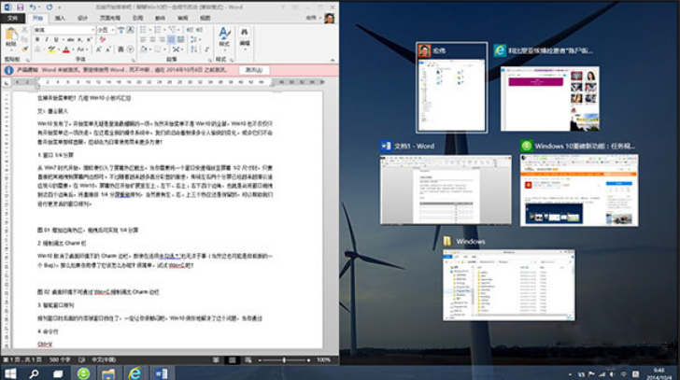680x380 pixels.
Task: Click the zoom slider handle in status bar
Action: [x=284, y=360]
